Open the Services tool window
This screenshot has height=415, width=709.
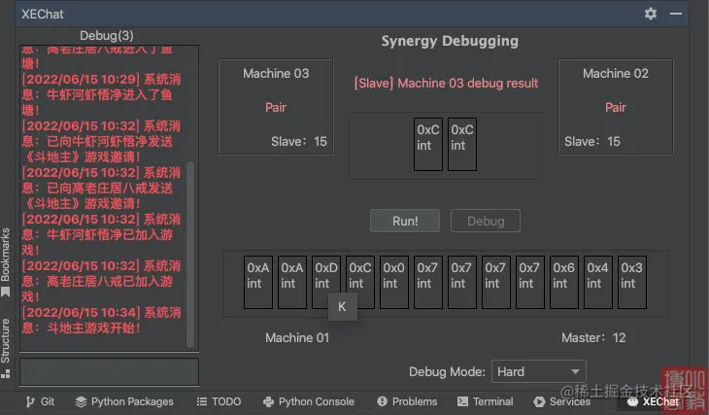(x=562, y=401)
